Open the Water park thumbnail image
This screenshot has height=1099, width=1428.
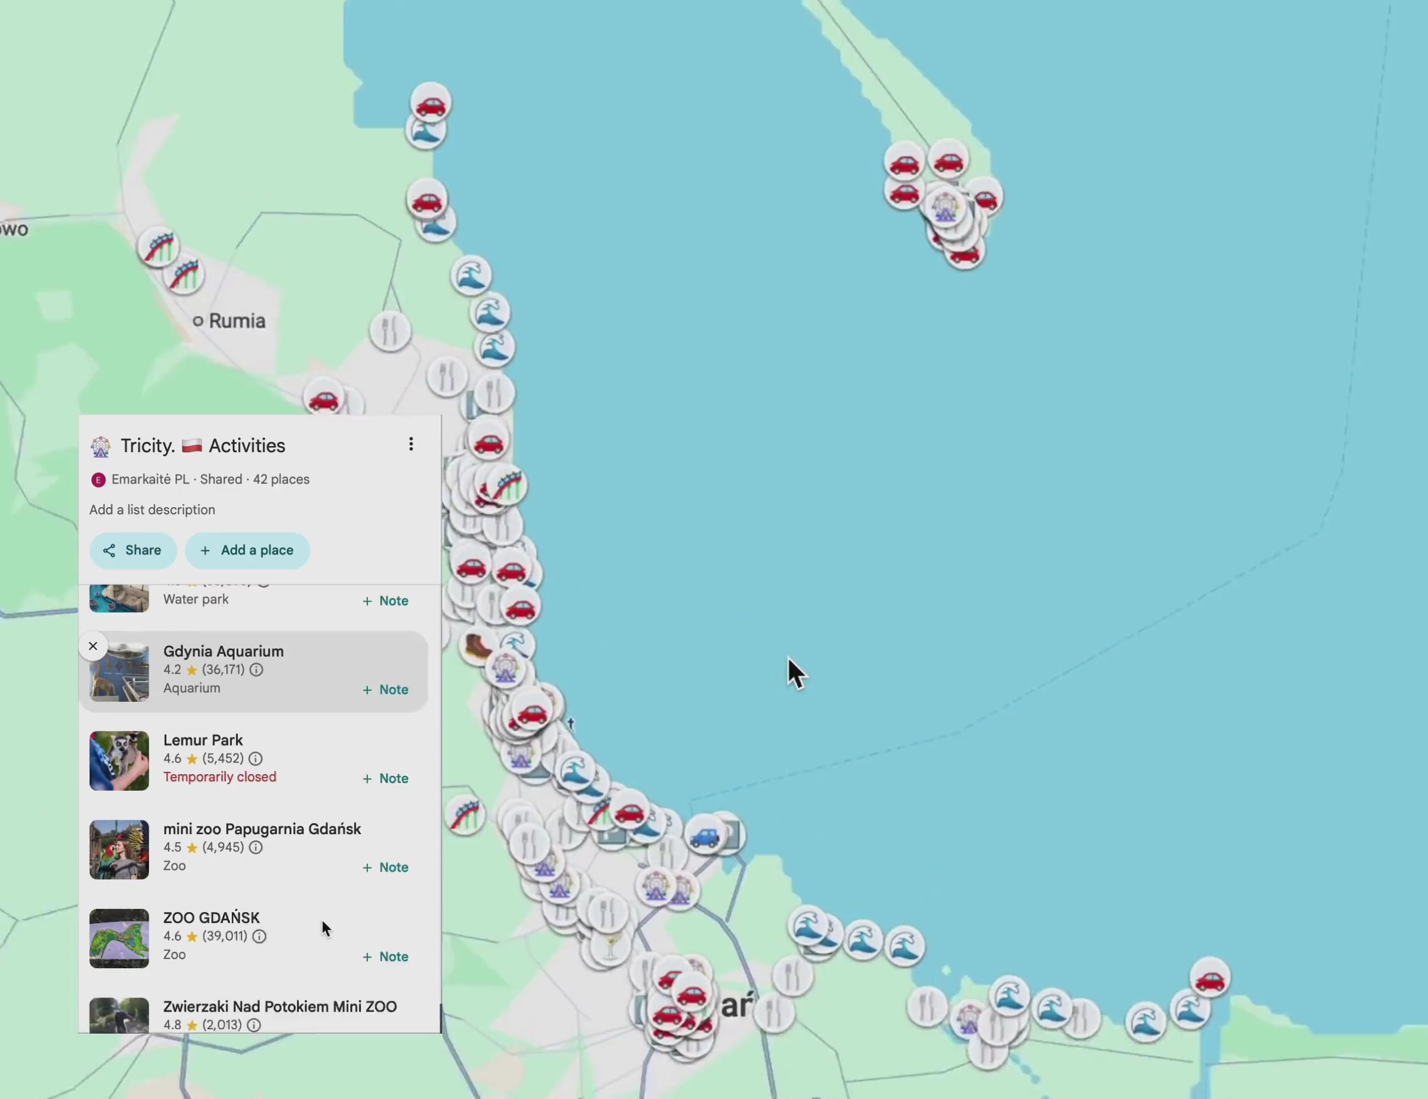[118, 597]
